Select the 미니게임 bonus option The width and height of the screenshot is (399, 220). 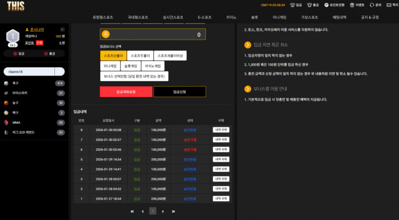click(x=110, y=66)
